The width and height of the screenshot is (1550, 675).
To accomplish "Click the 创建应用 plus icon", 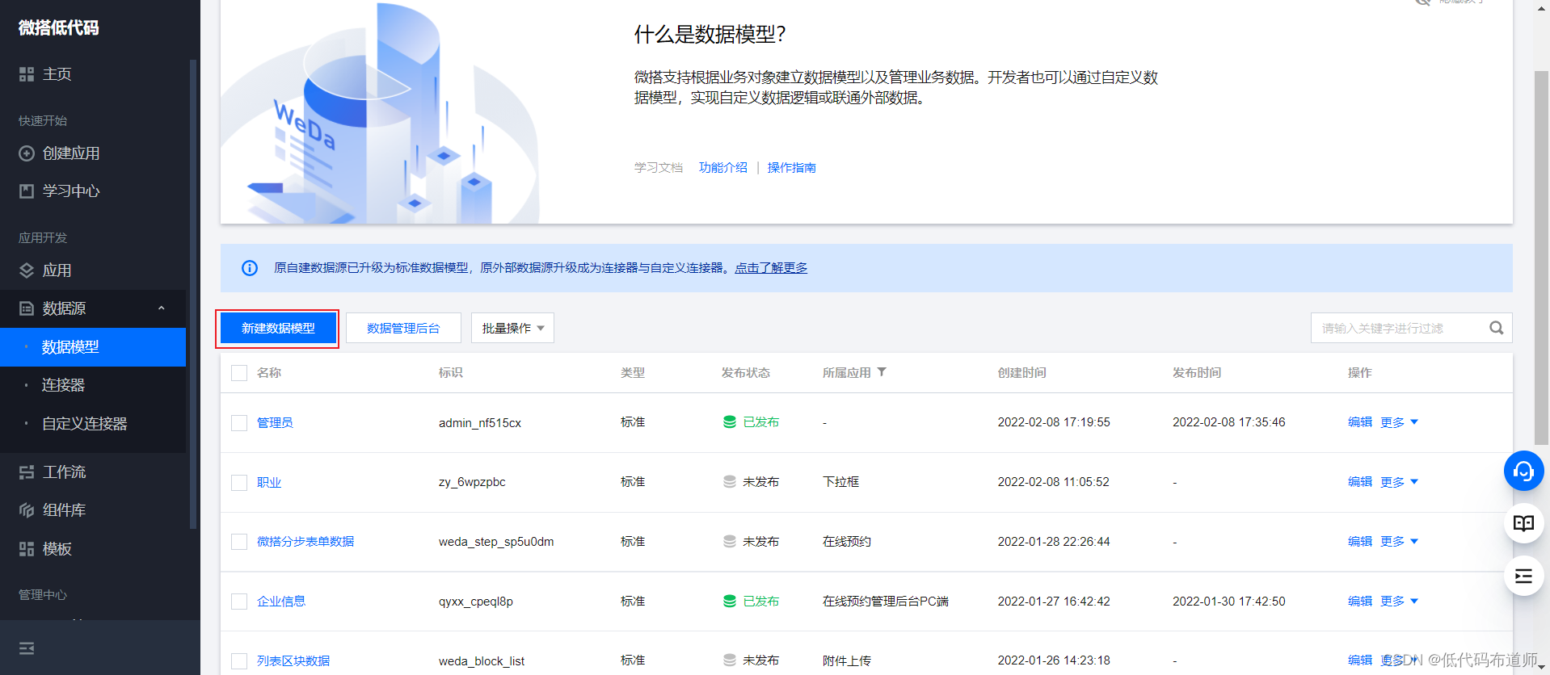I will [27, 153].
